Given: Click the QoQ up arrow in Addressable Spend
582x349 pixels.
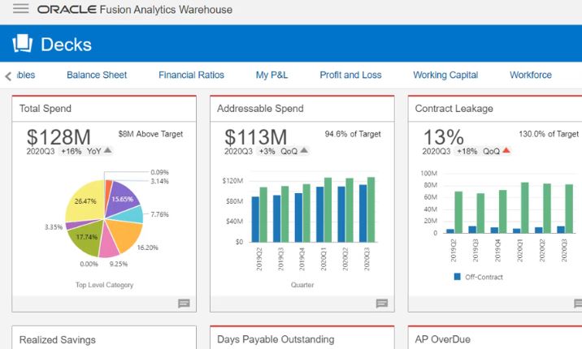Looking at the screenshot, I should [x=304, y=150].
